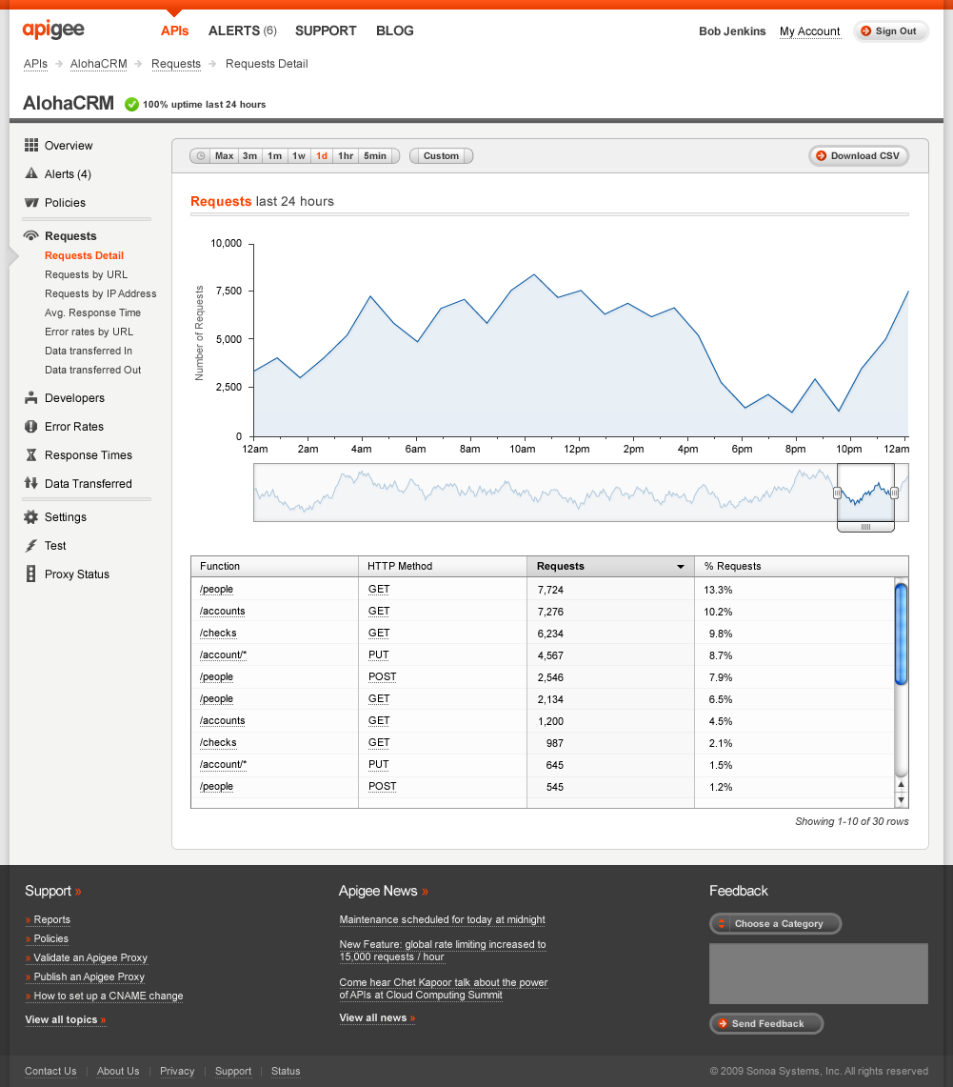Click the Response Times hourglass icon

(31, 455)
